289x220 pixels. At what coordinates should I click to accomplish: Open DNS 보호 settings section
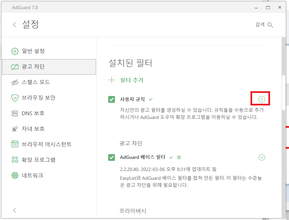tap(49, 113)
